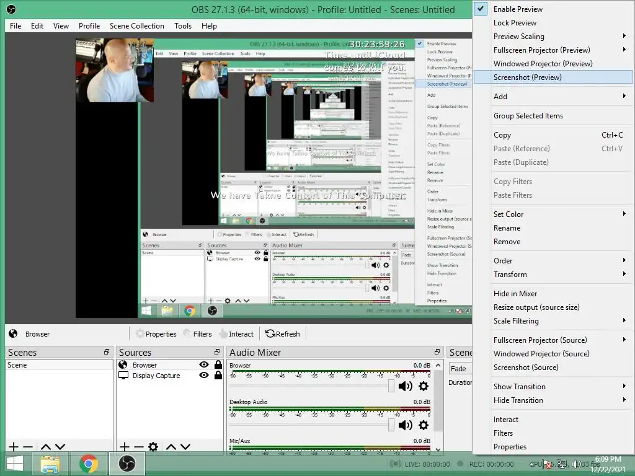Mute the Desktop Audio channel
This screenshot has width=635, height=476.
tap(405, 425)
